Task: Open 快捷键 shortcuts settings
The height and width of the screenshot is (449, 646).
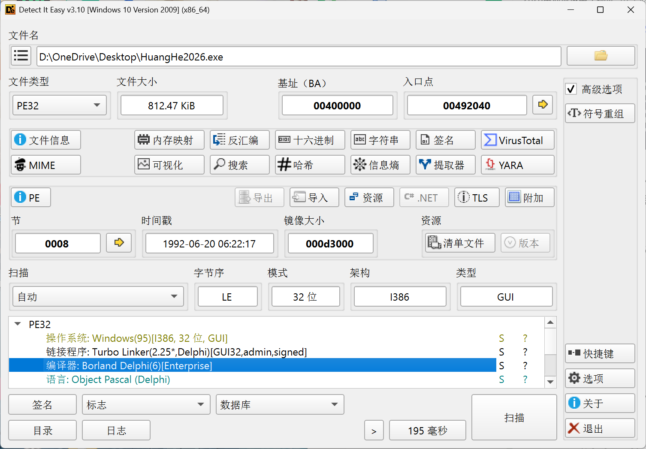Action: click(x=600, y=353)
